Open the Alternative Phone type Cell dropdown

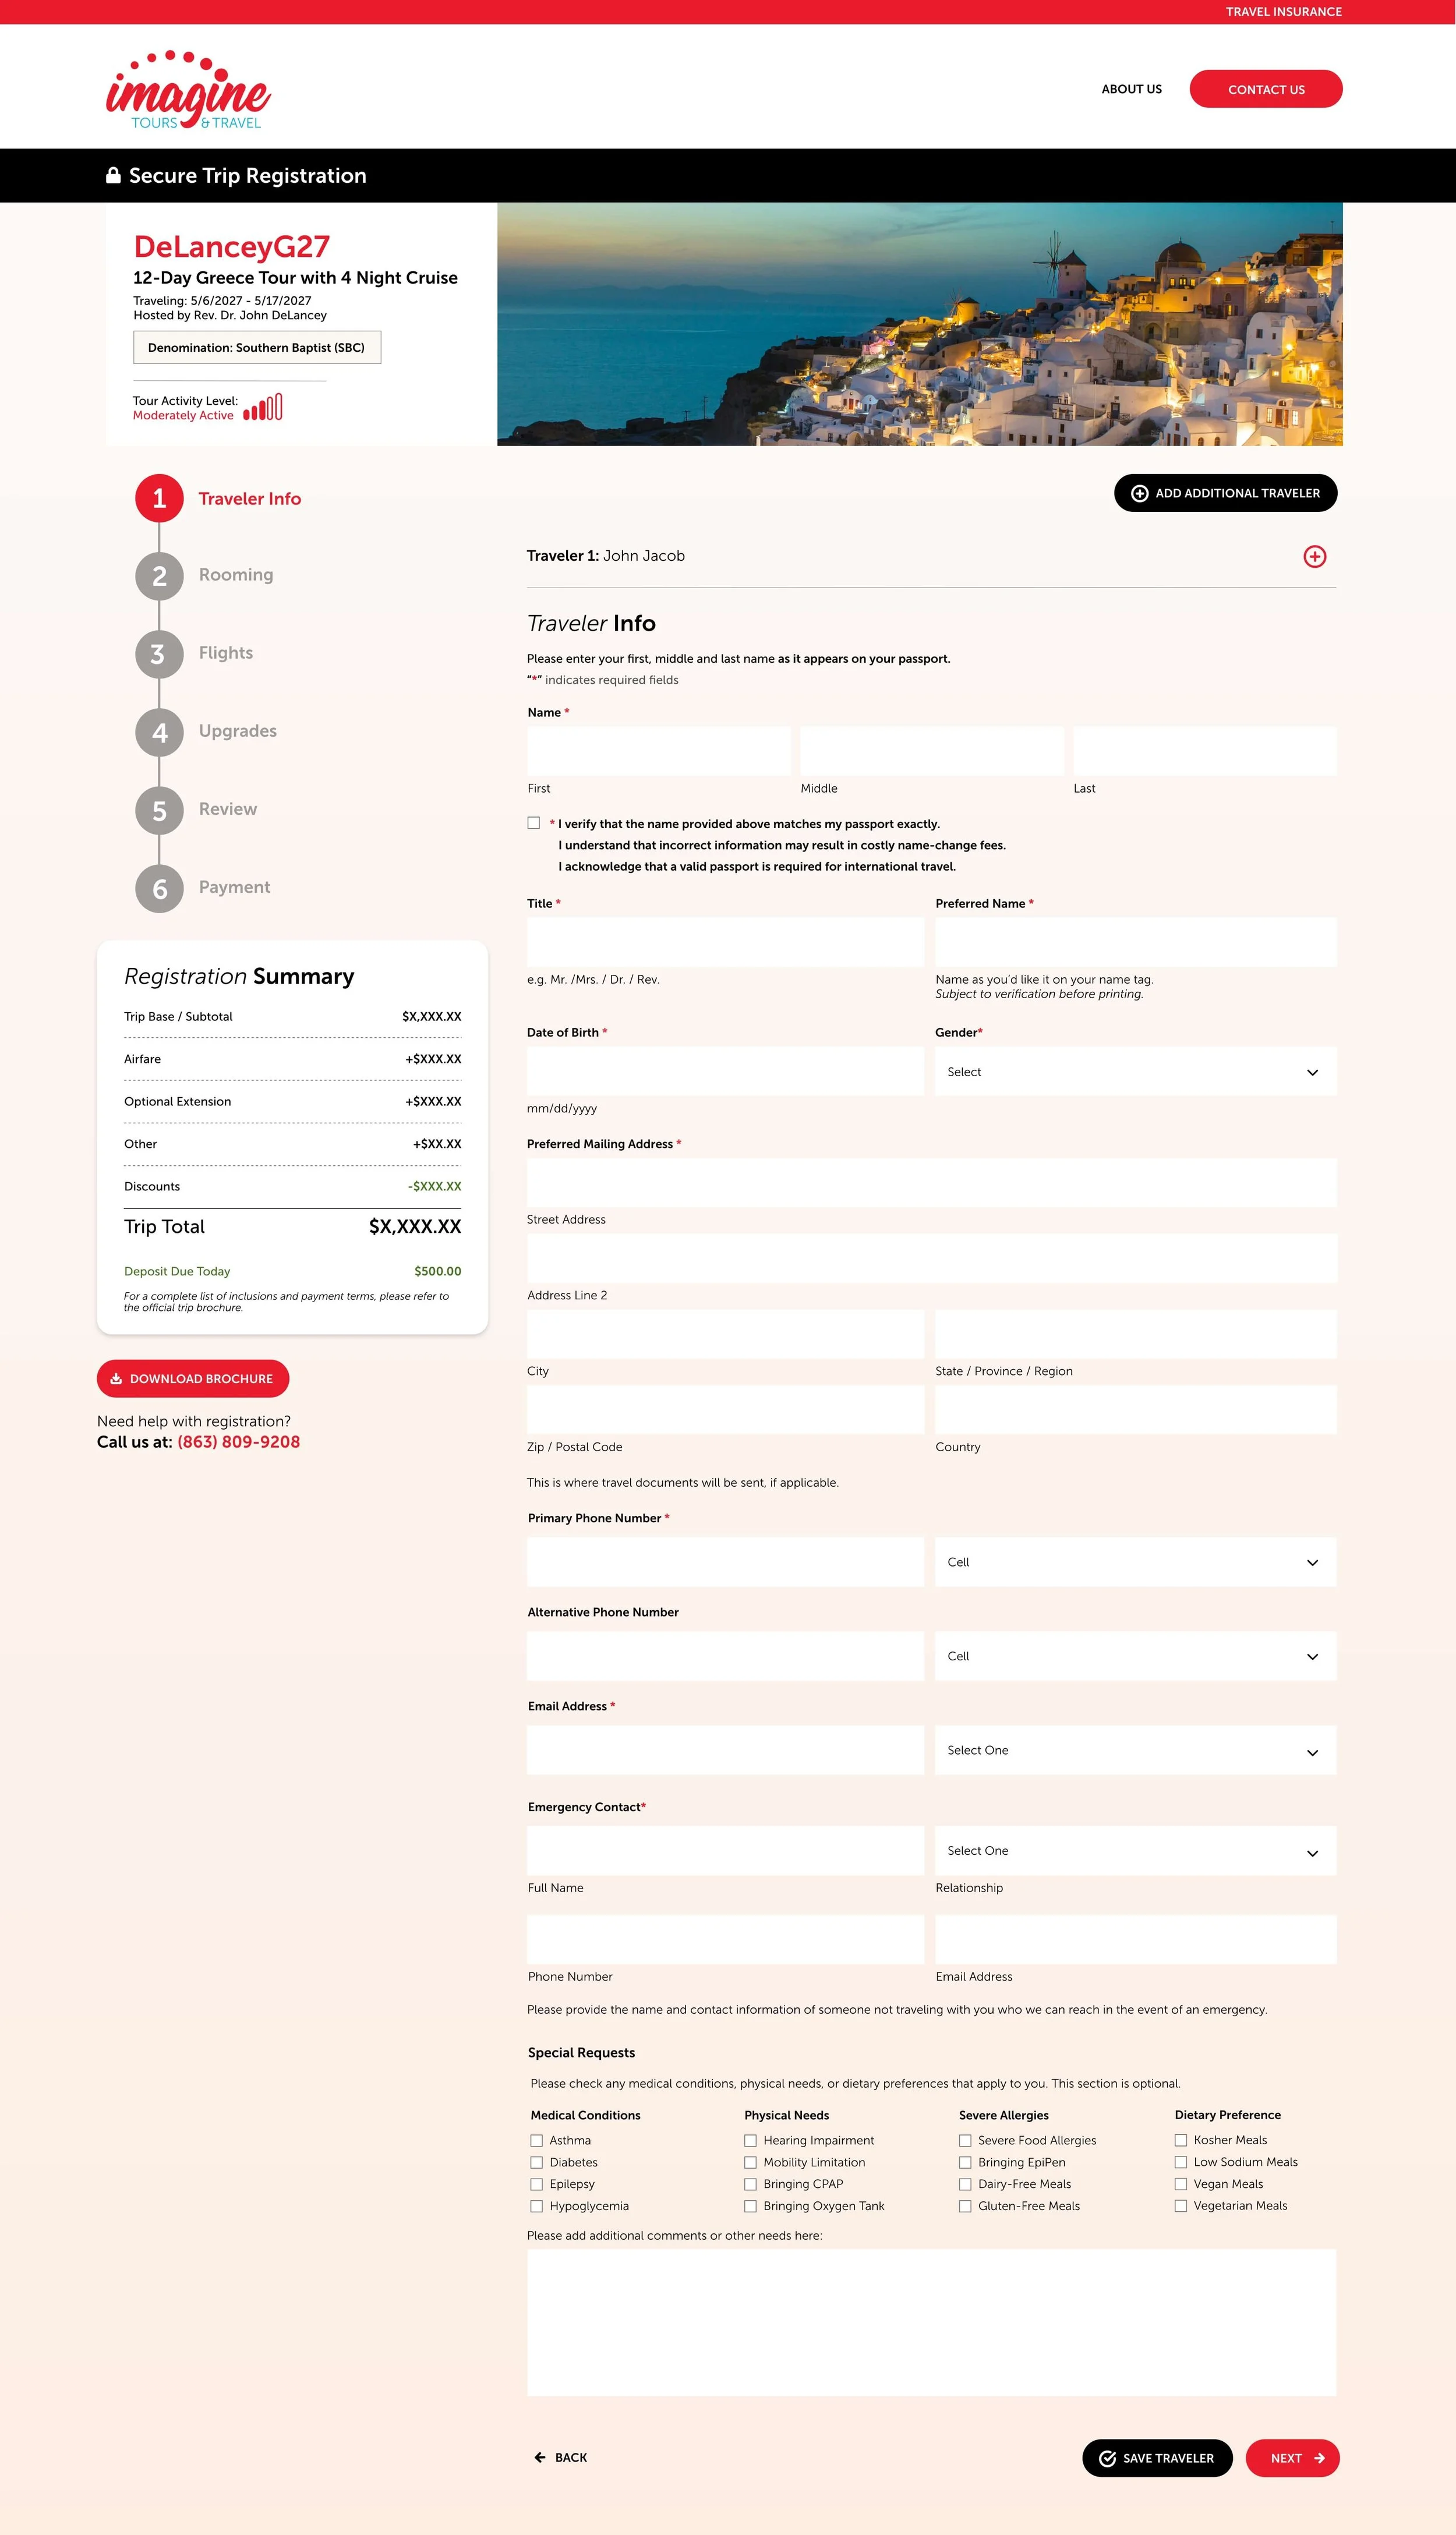pos(1135,1656)
